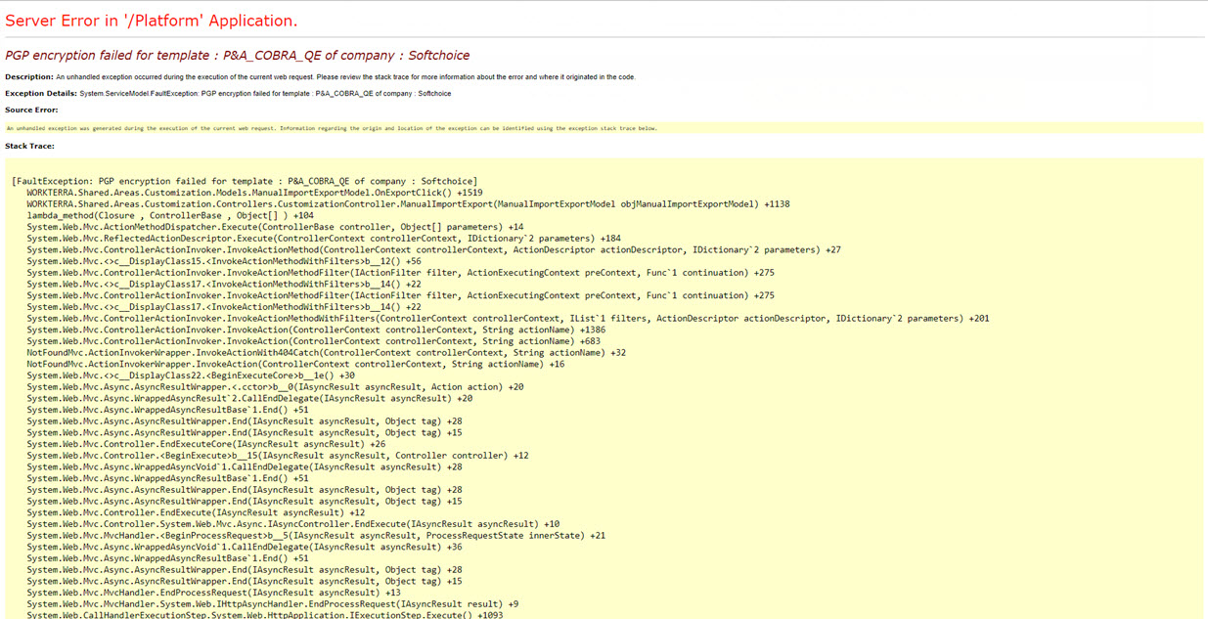Click the bold "Source Error:" label
The image size is (1208, 619).
(31, 110)
